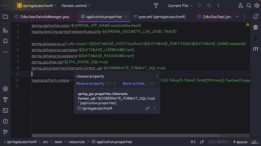Viewport: 261px width, 146px height.
Task: Click main breadcrumb
Action: coord(58,142)
